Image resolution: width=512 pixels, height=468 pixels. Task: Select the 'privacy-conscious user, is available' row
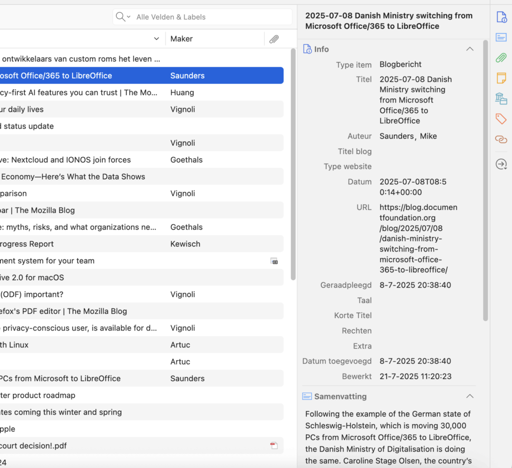pyautogui.click(x=141, y=328)
